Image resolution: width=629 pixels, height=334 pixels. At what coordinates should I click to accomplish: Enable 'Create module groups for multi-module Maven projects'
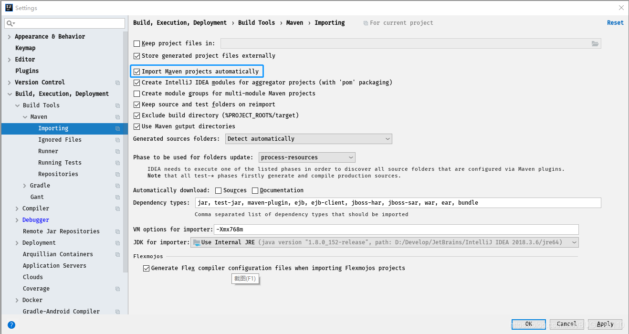137,93
